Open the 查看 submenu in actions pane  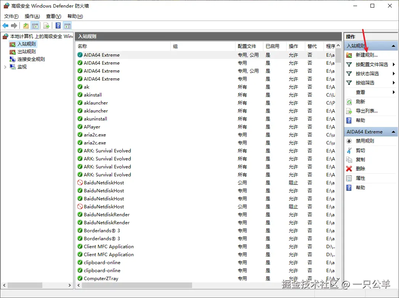pyautogui.click(x=361, y=92)
